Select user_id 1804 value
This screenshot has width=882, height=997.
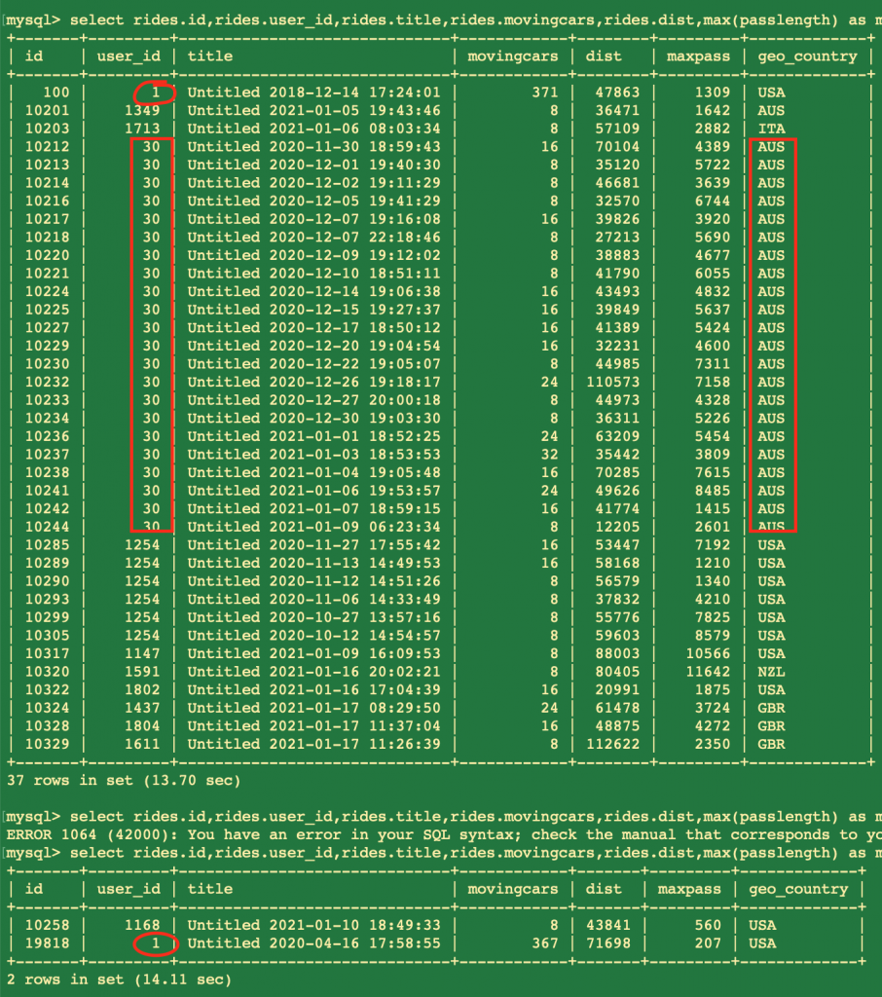pyautogui.click(x=142, y=726)
